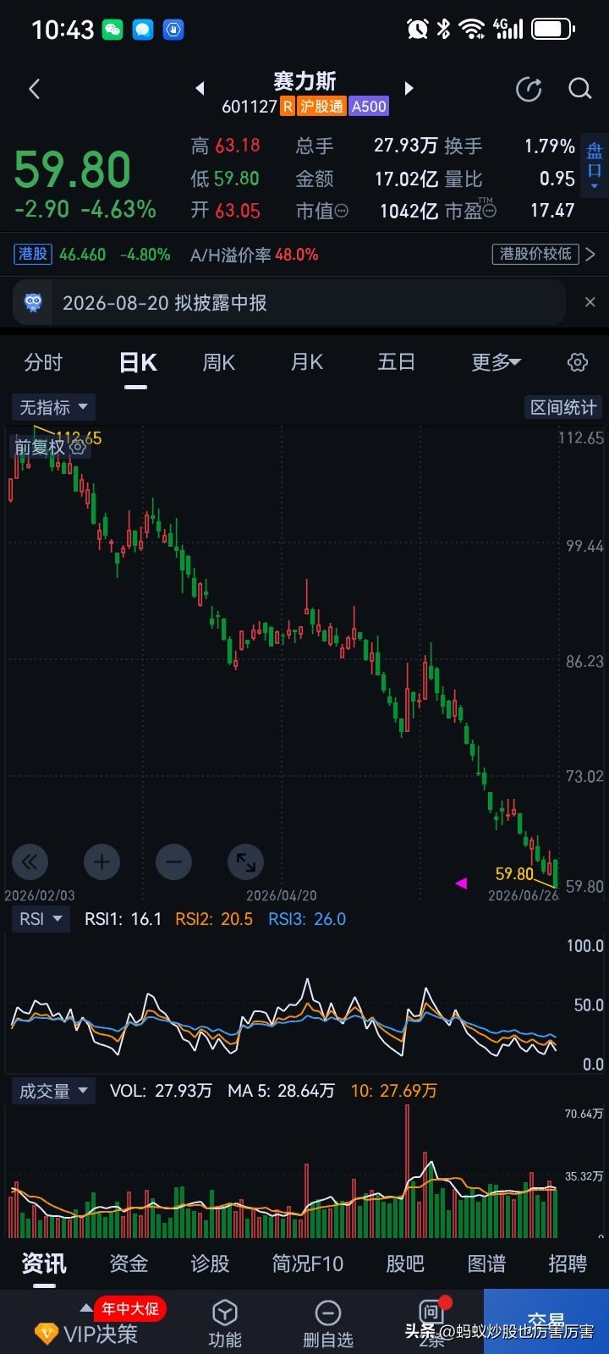
Task: Zoom in chart with plus button
Action: (101, 862)
